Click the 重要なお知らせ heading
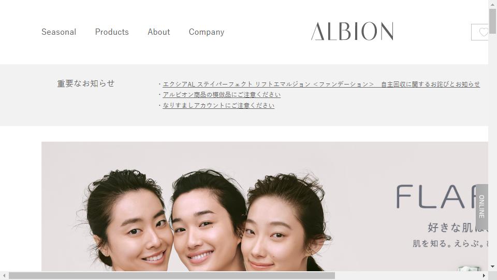Viewport: 497px width, 280px height. pyautogui.click(x=86, y=83)
